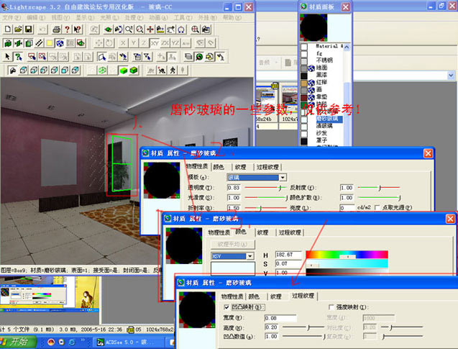Click the query-select question arrow icon
Image resolution: width=458 pixels, height=349 pixels.
point(19,57)
